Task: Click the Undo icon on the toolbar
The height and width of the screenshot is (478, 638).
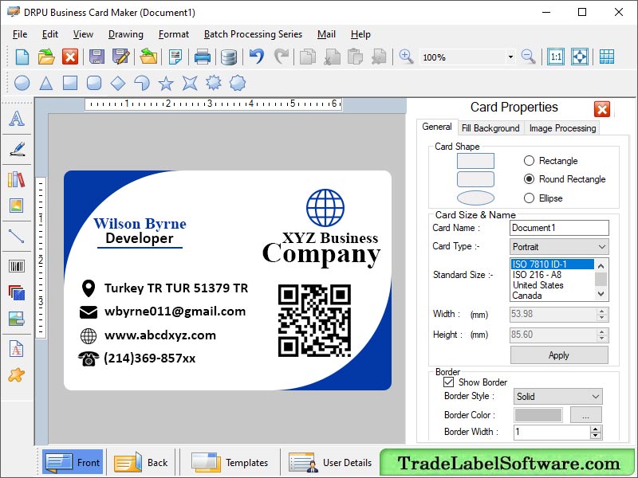Action: 257,57
